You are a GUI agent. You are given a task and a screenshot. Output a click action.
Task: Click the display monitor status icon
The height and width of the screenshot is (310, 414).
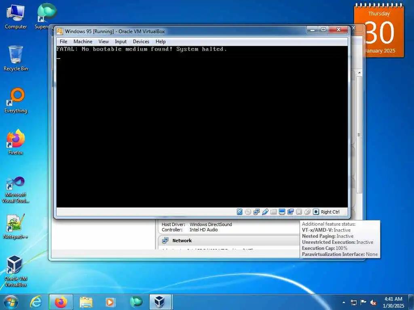(x=282, y=212)
